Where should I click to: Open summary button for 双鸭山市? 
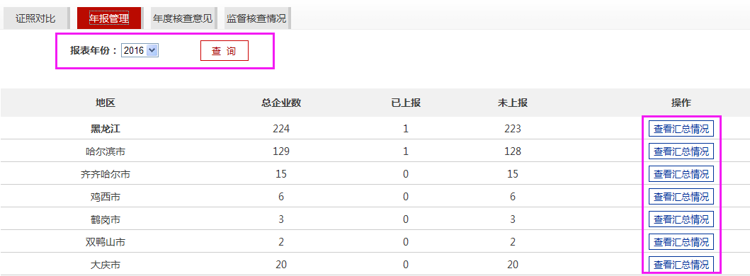tap(681, 242)
